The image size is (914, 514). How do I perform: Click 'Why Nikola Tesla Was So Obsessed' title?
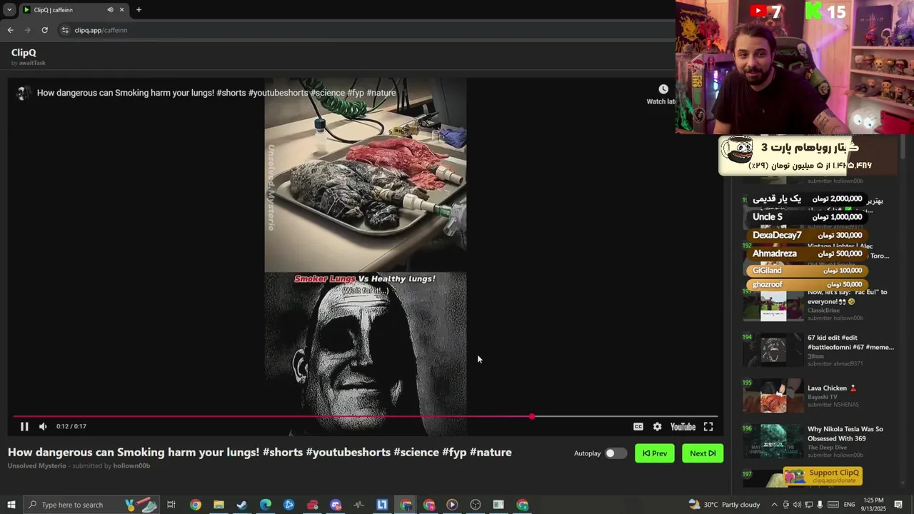845,434
